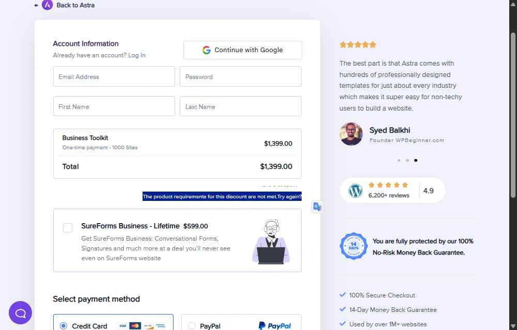Click the 4.9 rating value
This screenshot has height=330, width=517.
tap(428, 191)
